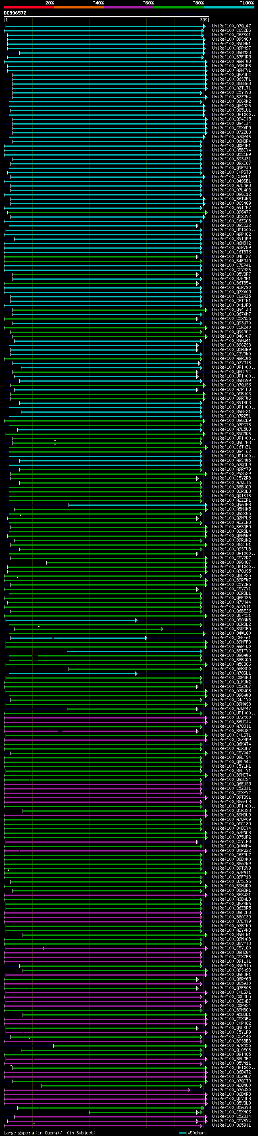This screenshot has width=258, height=1136.
Task: Select hit label UniRef100_C5YZY1
Action: [231, 589]
